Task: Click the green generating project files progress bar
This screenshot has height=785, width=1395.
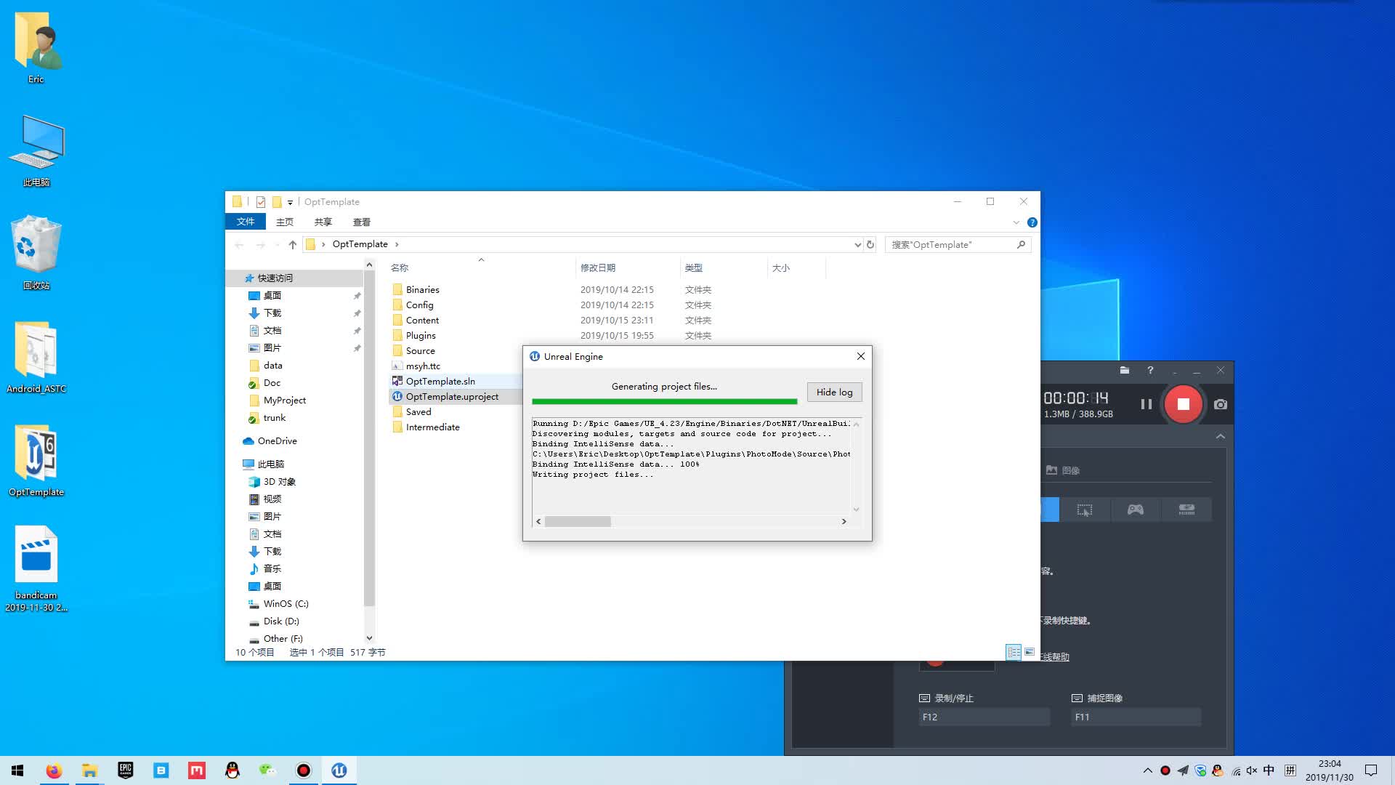Action: coord(664,401)
